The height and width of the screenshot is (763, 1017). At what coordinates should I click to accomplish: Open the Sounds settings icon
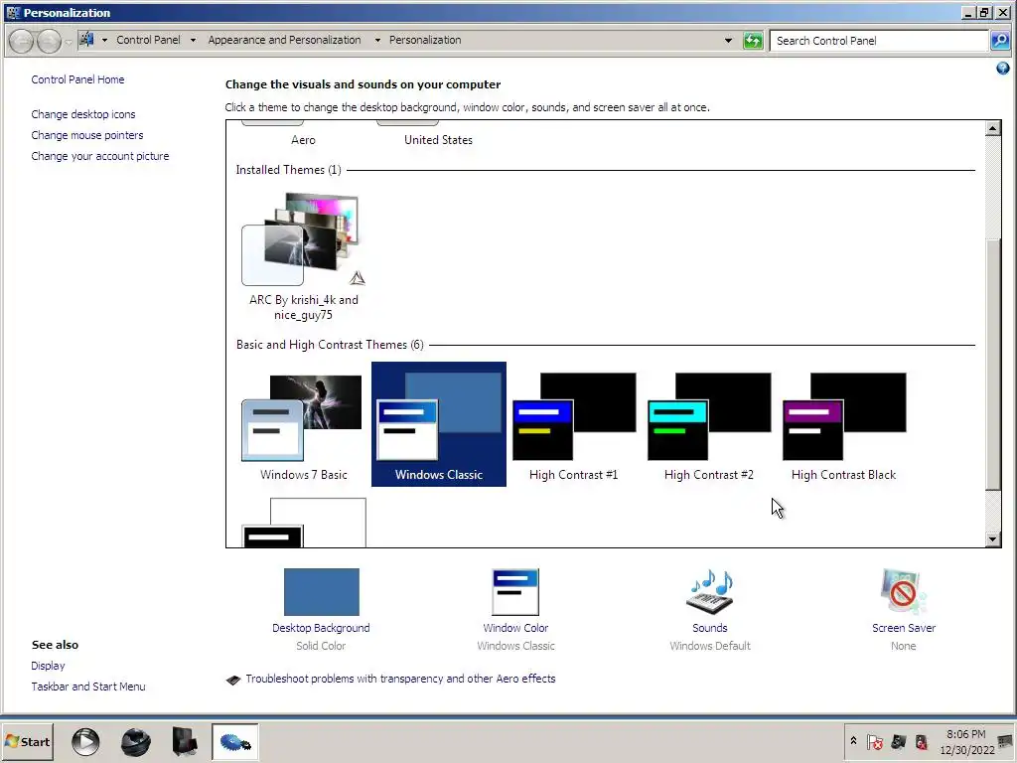(x=709, y=592)
